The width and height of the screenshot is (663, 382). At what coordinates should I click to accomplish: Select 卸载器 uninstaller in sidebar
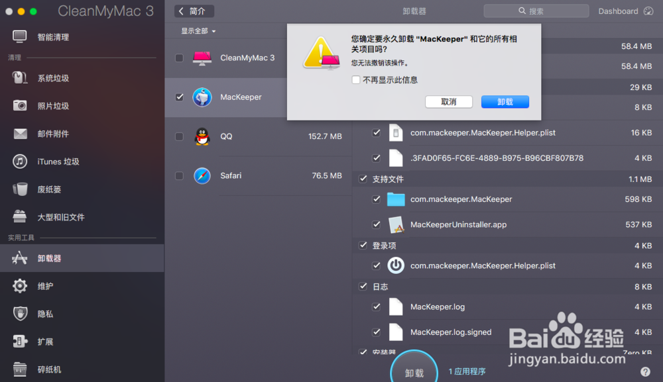tap(82, 258)
